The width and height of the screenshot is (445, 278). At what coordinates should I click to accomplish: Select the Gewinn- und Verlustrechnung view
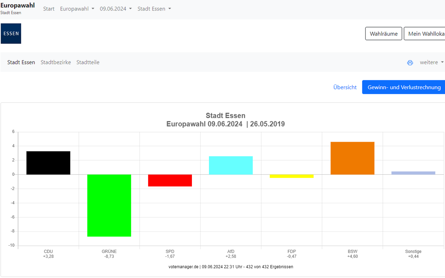click(x=404, y=87)
